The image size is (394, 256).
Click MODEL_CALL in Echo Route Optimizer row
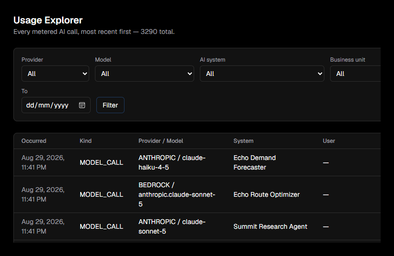click(102, 194)
